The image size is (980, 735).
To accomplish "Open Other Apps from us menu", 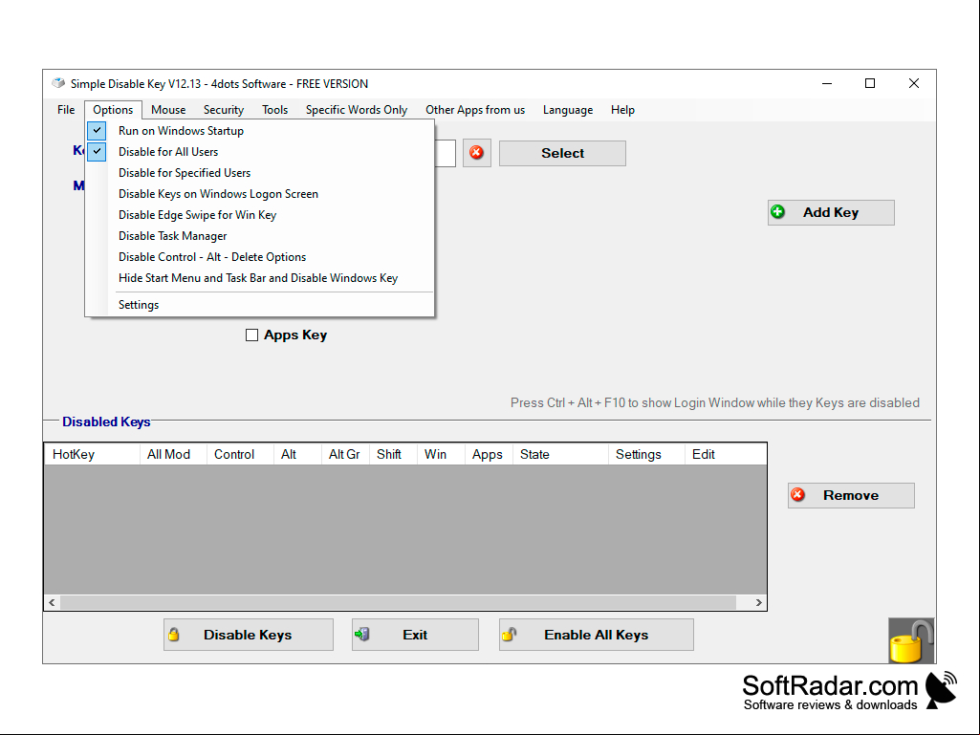I will coord(475,110).
